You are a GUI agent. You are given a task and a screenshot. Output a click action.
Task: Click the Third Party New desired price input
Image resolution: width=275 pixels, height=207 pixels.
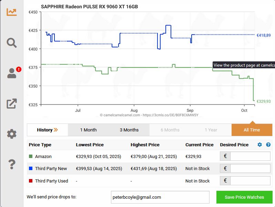pyautogui.click(x=250, y=168)
